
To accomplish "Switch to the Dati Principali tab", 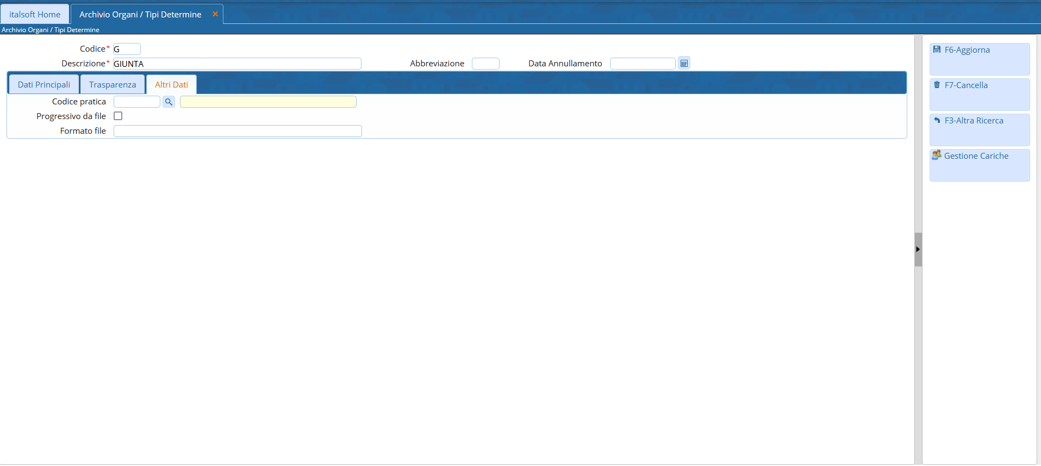I will coord(44,85).
